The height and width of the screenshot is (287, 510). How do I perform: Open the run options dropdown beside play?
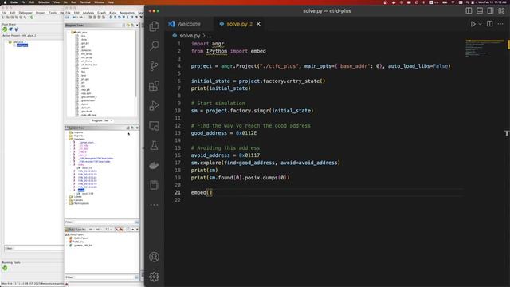pyautogui.click(x=480, y=24)
